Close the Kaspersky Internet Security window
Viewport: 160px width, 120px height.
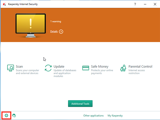[x=155, y=4]
